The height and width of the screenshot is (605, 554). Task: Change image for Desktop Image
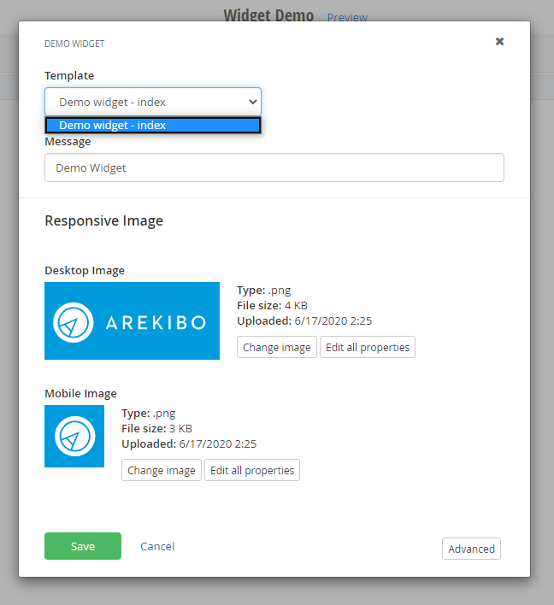coord(277,347)
